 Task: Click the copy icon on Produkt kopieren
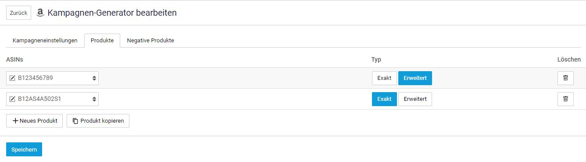tap(75, 121)
